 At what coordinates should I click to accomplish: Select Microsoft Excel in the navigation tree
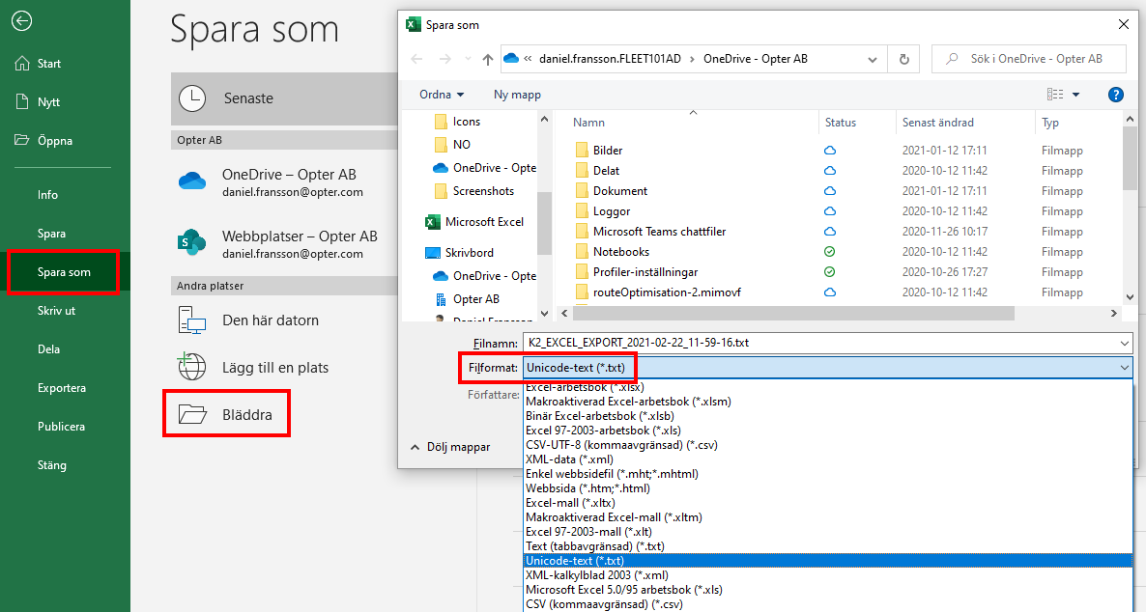point(483,222)
